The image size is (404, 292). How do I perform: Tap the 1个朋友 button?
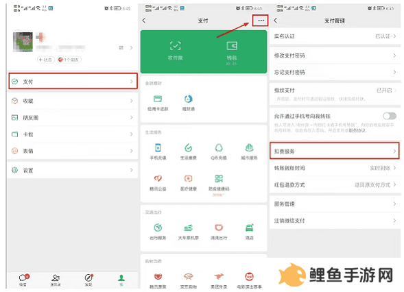(69, 60)
